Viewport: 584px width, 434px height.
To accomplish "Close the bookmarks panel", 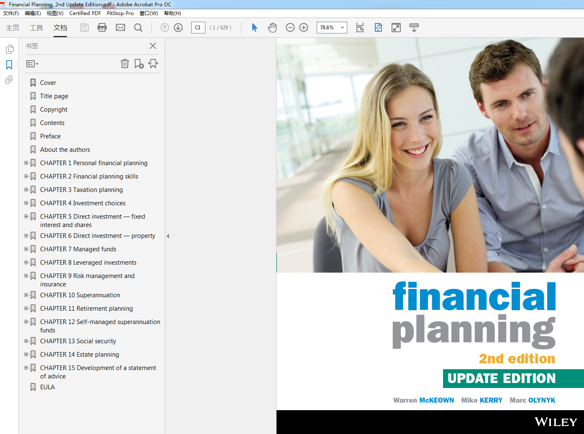I will (x=153, y=46).
